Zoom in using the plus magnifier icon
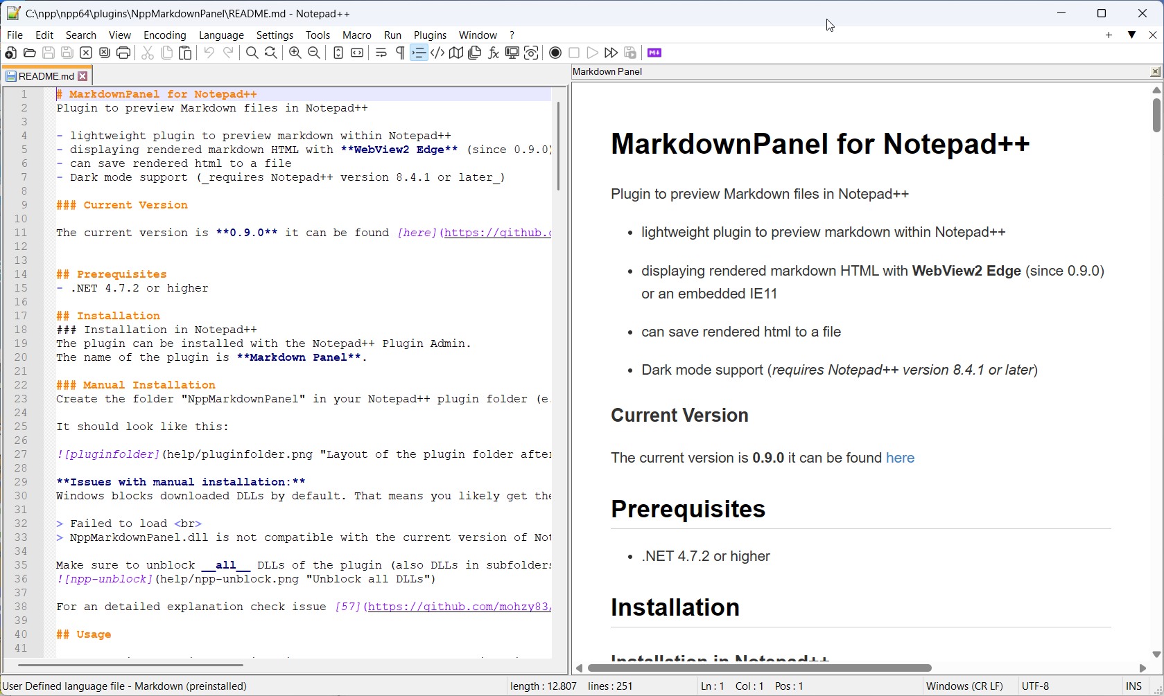Screen dimensions: 1164x696 tap(295, 53)
